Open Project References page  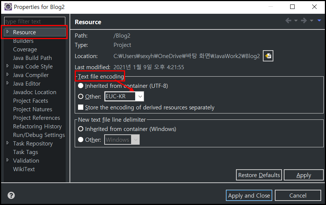(x=36, y=118)
